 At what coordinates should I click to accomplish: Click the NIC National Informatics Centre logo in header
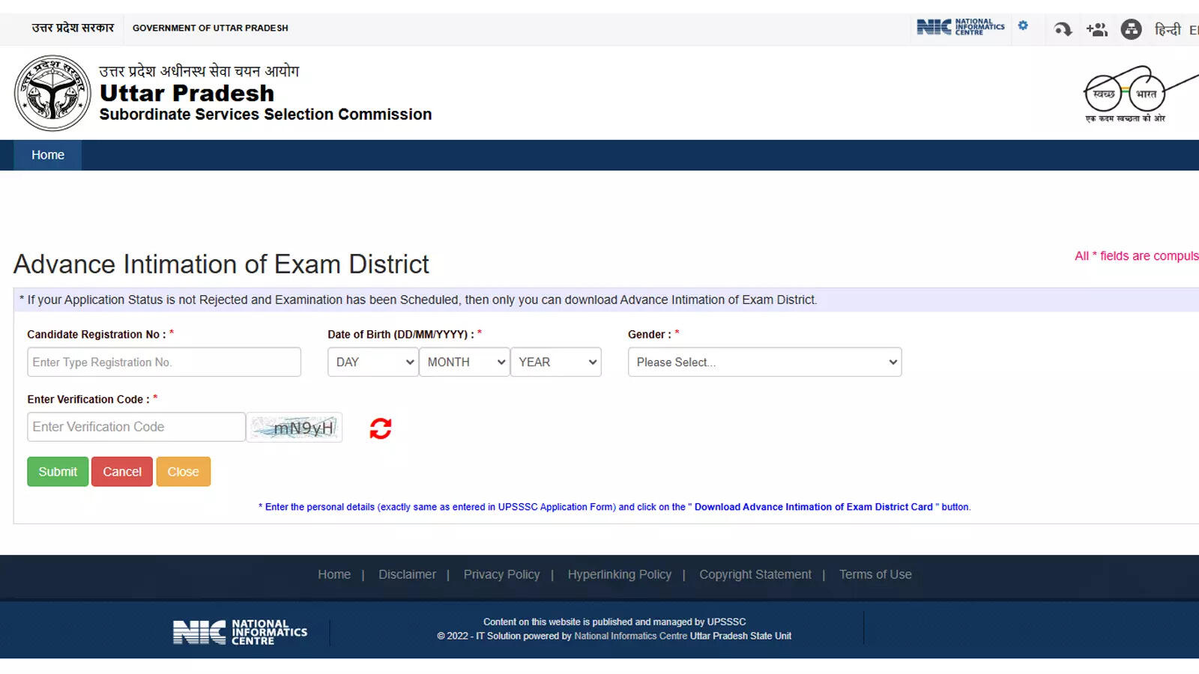click(x=961, y=26)
